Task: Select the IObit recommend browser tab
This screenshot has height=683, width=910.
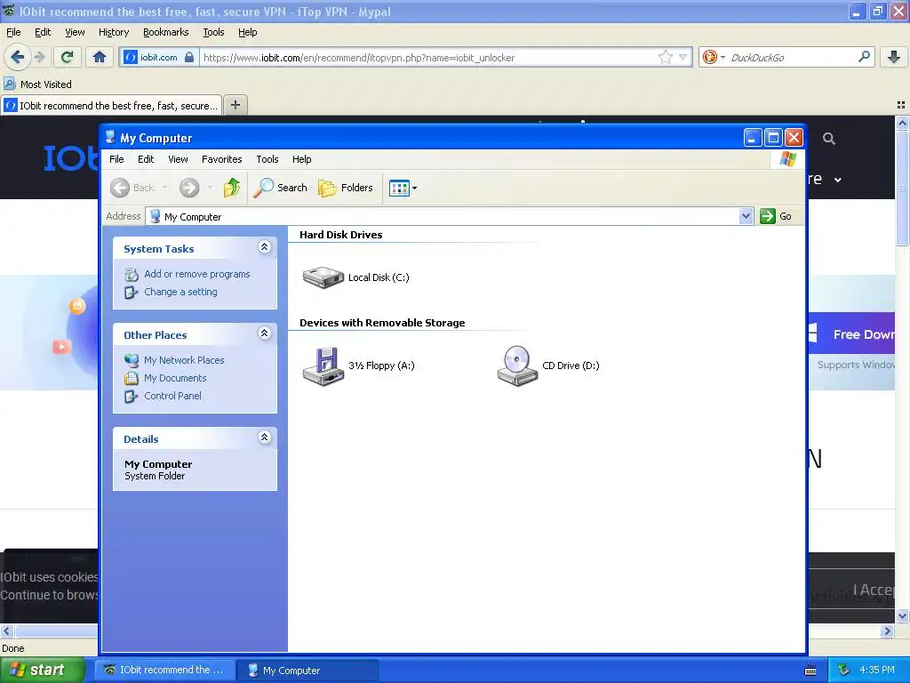Action: [x=111, y=106]
